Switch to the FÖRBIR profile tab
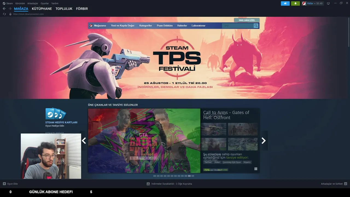This screenshot has height=197, width=350. 82,9
